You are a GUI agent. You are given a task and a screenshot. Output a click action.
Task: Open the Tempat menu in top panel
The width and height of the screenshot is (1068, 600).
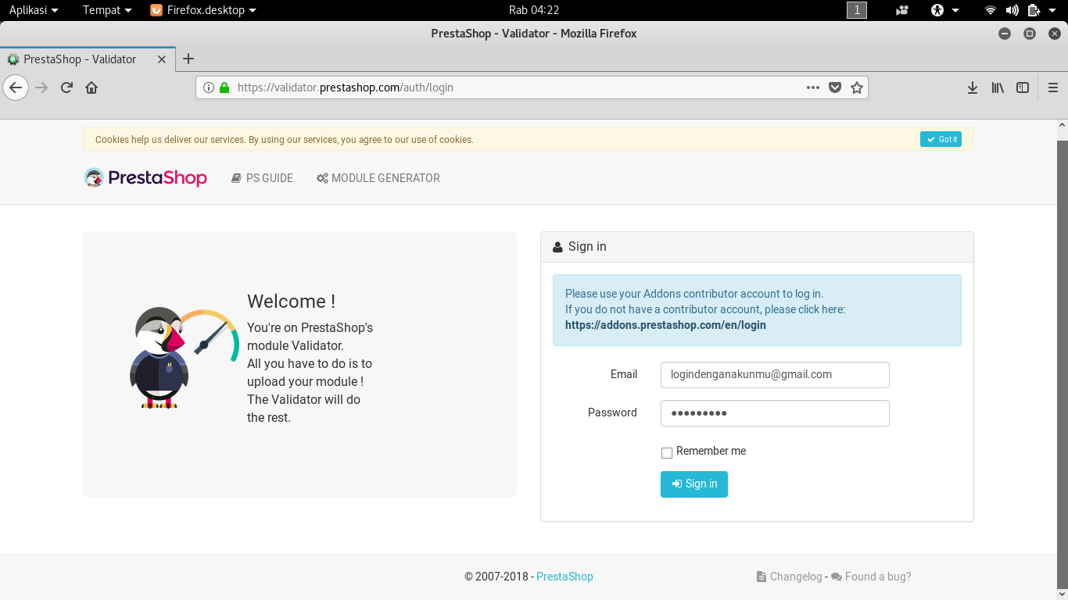tap(107, 10)
